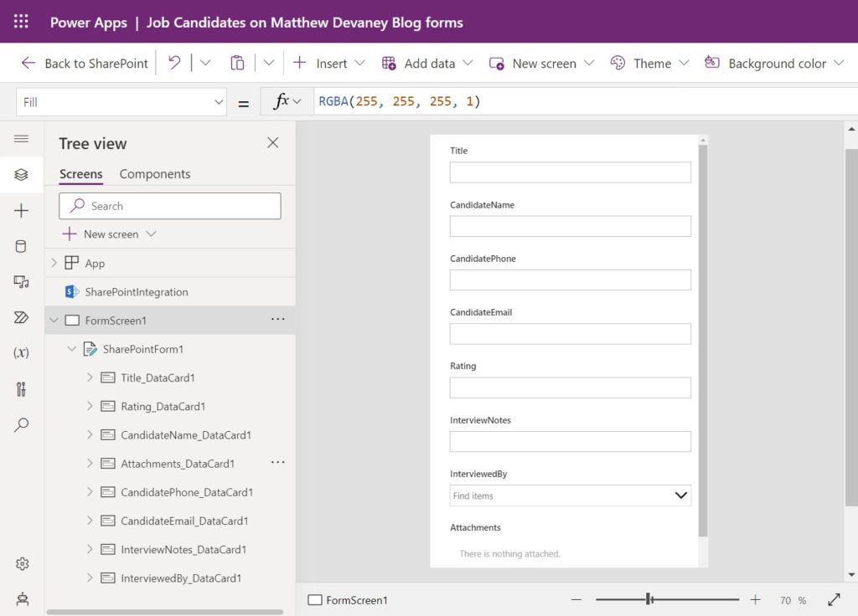
Task: Switch to the Components tab
Action: [155, 174]
